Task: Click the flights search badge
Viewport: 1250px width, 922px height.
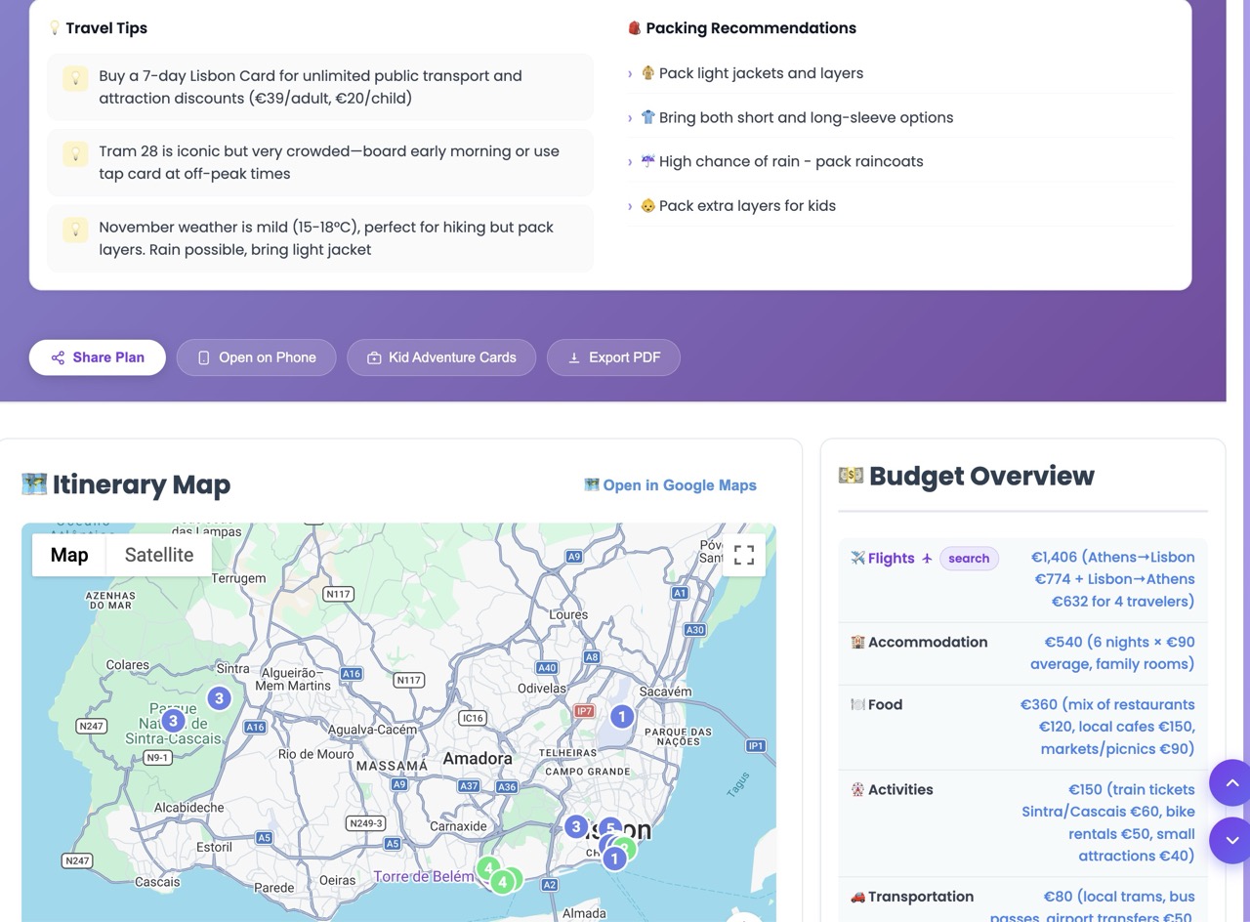Action: click(969, 559)
